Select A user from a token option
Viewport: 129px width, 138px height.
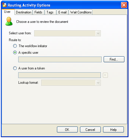[x=15, y=68]
